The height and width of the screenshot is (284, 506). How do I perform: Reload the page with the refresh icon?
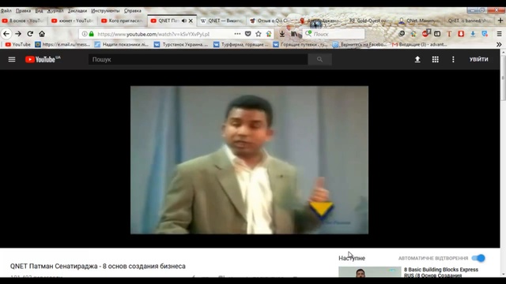pos(30,34)
